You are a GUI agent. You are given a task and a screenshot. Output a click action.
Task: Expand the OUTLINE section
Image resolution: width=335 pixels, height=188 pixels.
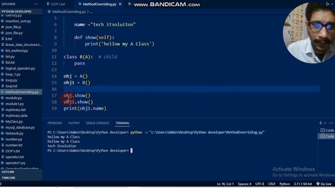[x=8, y=172]
